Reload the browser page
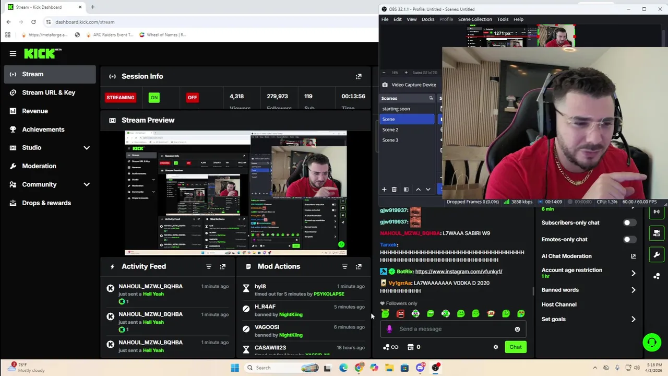668x376 pixels. click(33, 22)
